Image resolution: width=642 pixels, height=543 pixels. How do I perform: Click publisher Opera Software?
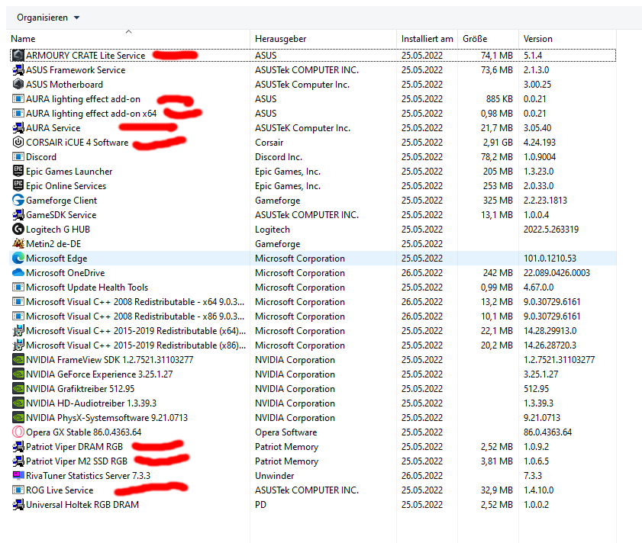pyautogui.click(x=286, y=432)
